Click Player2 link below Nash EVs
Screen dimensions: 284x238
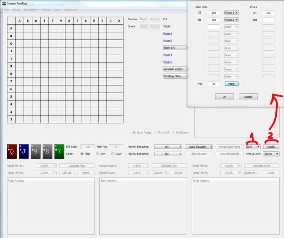168,62
